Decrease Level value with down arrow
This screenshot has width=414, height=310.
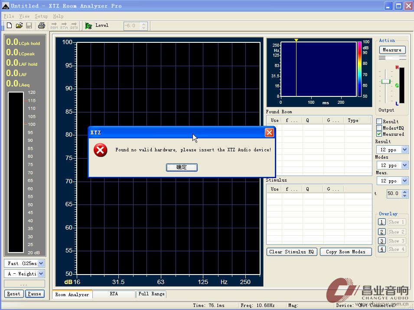143,28
